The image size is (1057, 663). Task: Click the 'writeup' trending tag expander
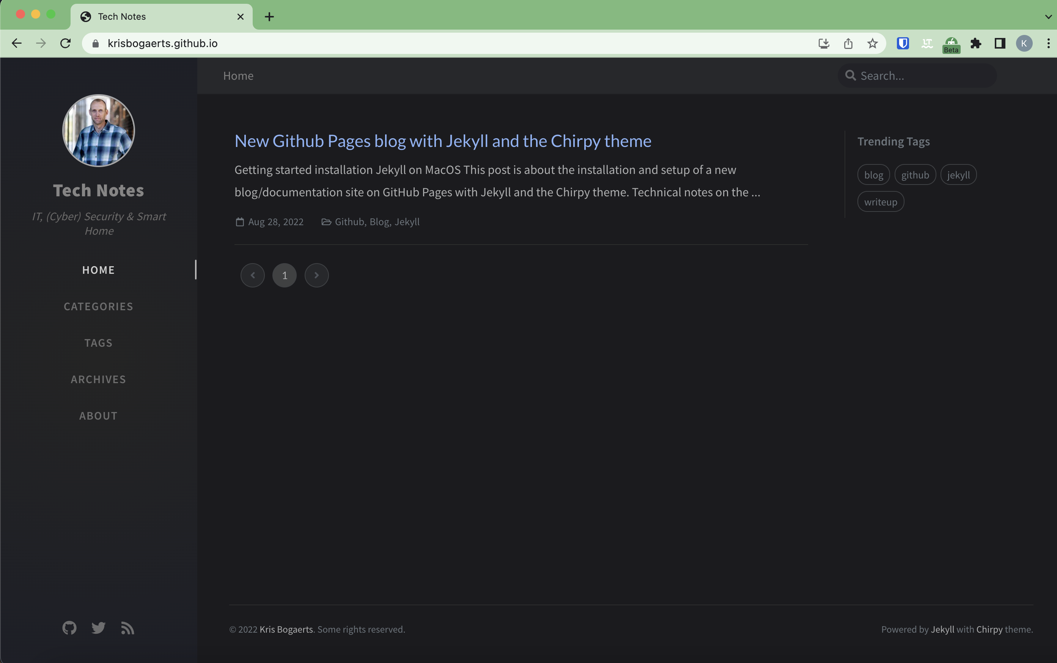coord(881,201)
